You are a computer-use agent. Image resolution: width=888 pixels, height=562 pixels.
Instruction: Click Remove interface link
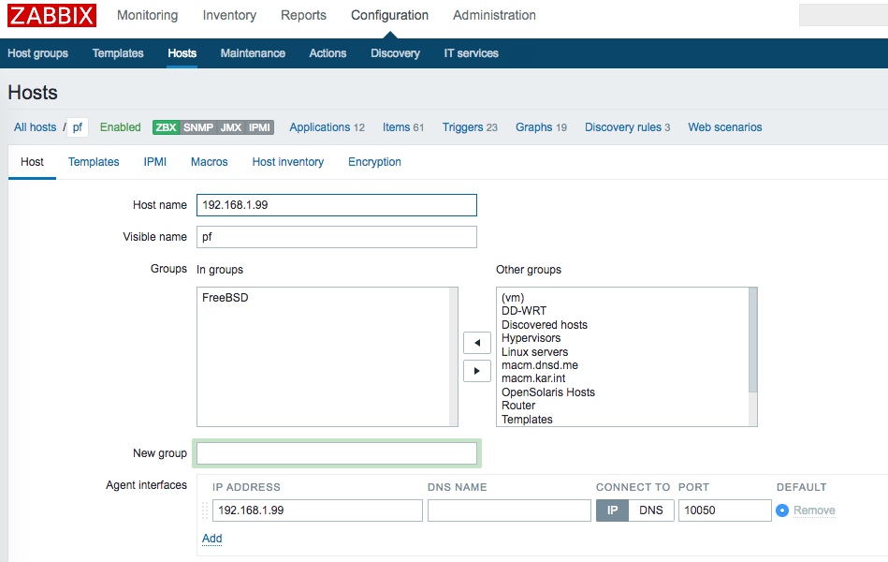coord(814,510)
